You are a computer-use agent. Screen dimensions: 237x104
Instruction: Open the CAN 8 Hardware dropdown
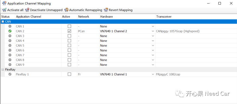[x=153, y=60]
